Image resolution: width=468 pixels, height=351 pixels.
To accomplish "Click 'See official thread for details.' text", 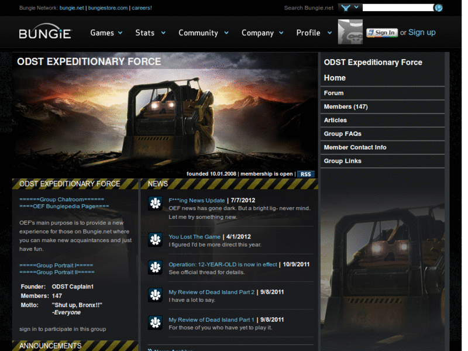I will 207,273.
